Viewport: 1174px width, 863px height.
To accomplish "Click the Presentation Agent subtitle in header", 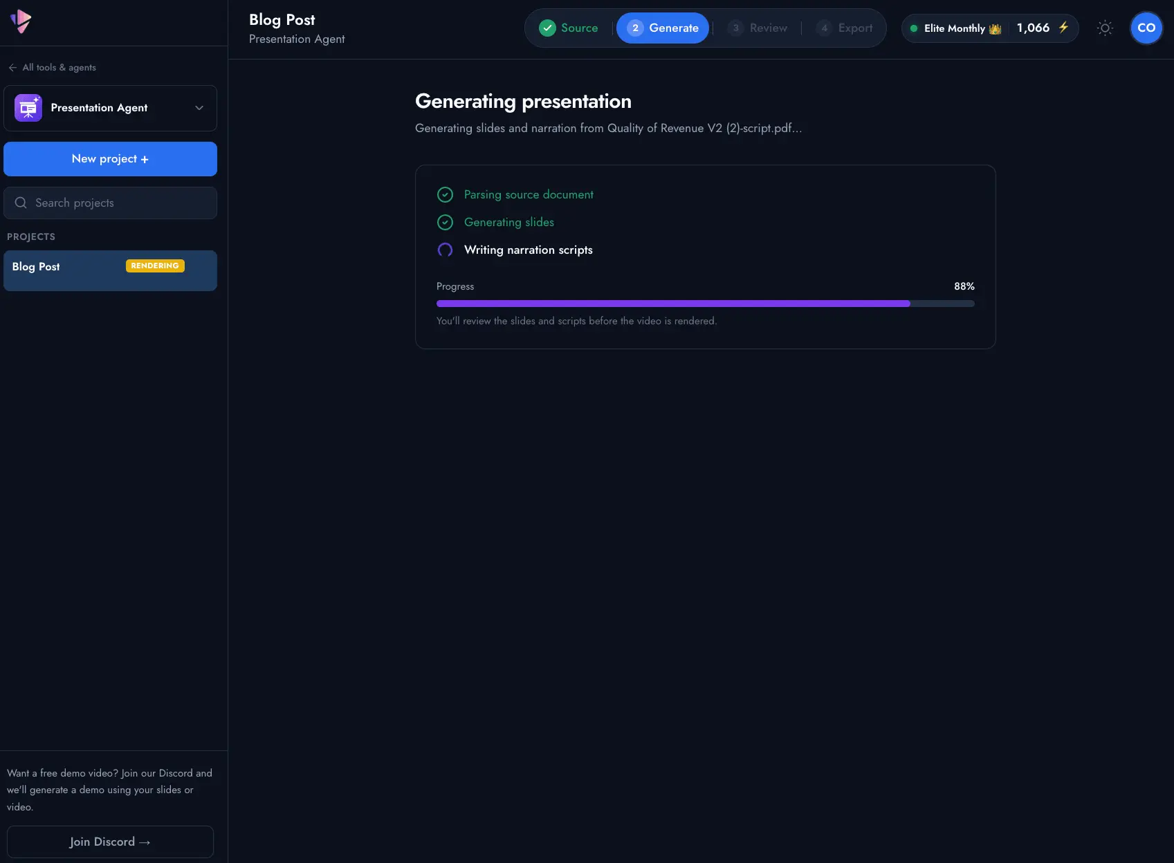I will pos(297,39).
